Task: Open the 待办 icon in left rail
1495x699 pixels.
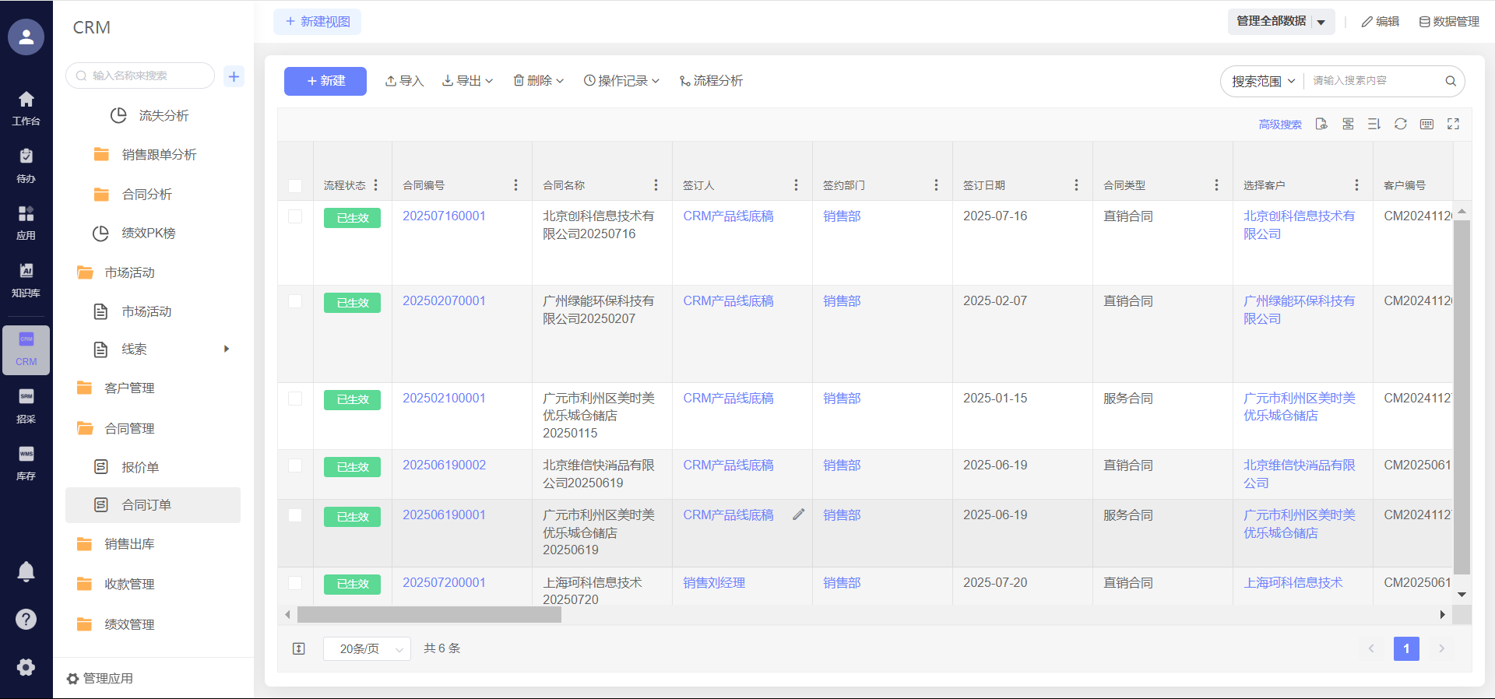Action: tap(26, 164)
